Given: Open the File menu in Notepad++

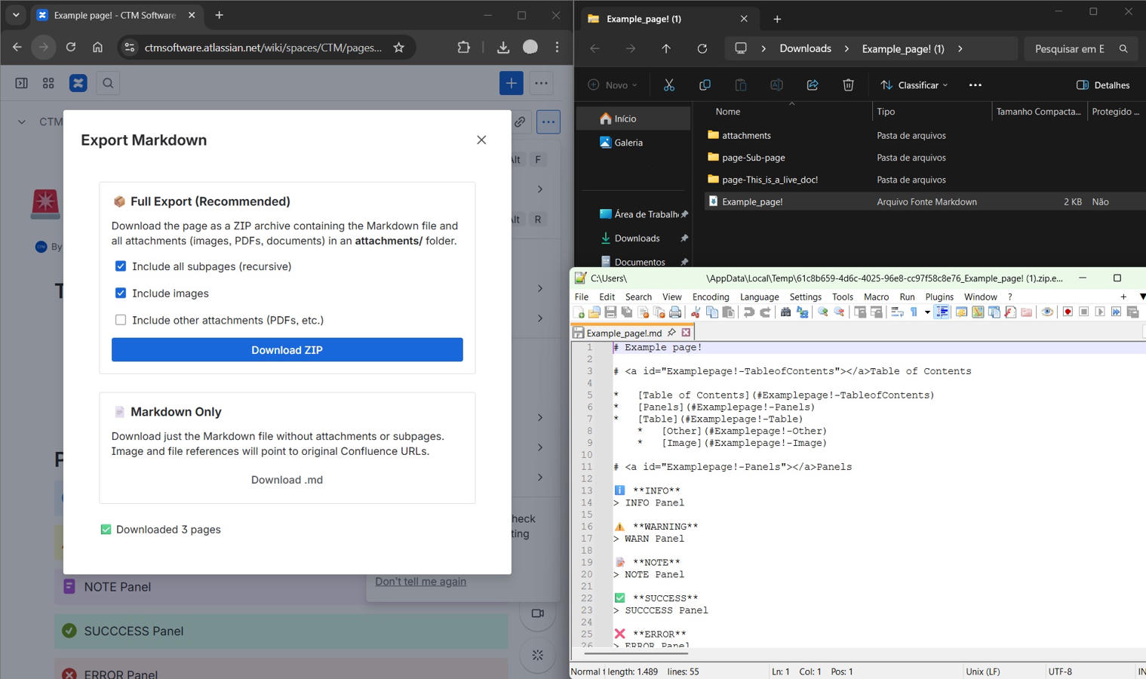Looking at the screenshot, I should (x=582, y=297).
